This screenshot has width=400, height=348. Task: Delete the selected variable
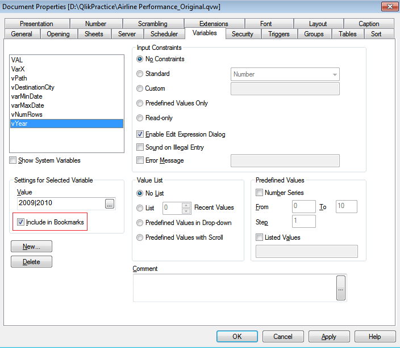(x=31, y=262)
